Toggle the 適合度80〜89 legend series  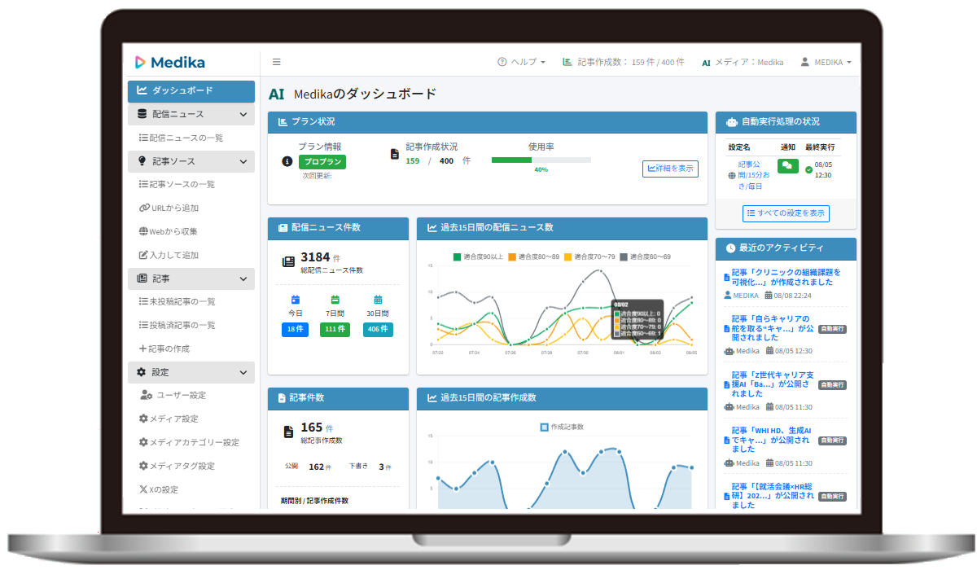pos(533,256)
